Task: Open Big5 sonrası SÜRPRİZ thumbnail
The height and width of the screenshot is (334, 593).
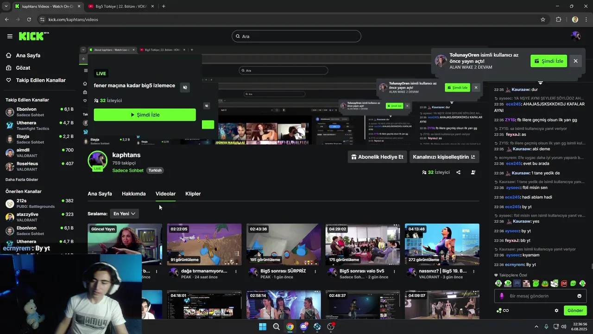Action: tap(284, 244)
